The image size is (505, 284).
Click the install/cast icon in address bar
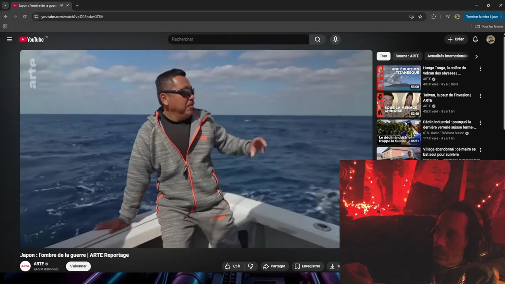tap(411, 17)
